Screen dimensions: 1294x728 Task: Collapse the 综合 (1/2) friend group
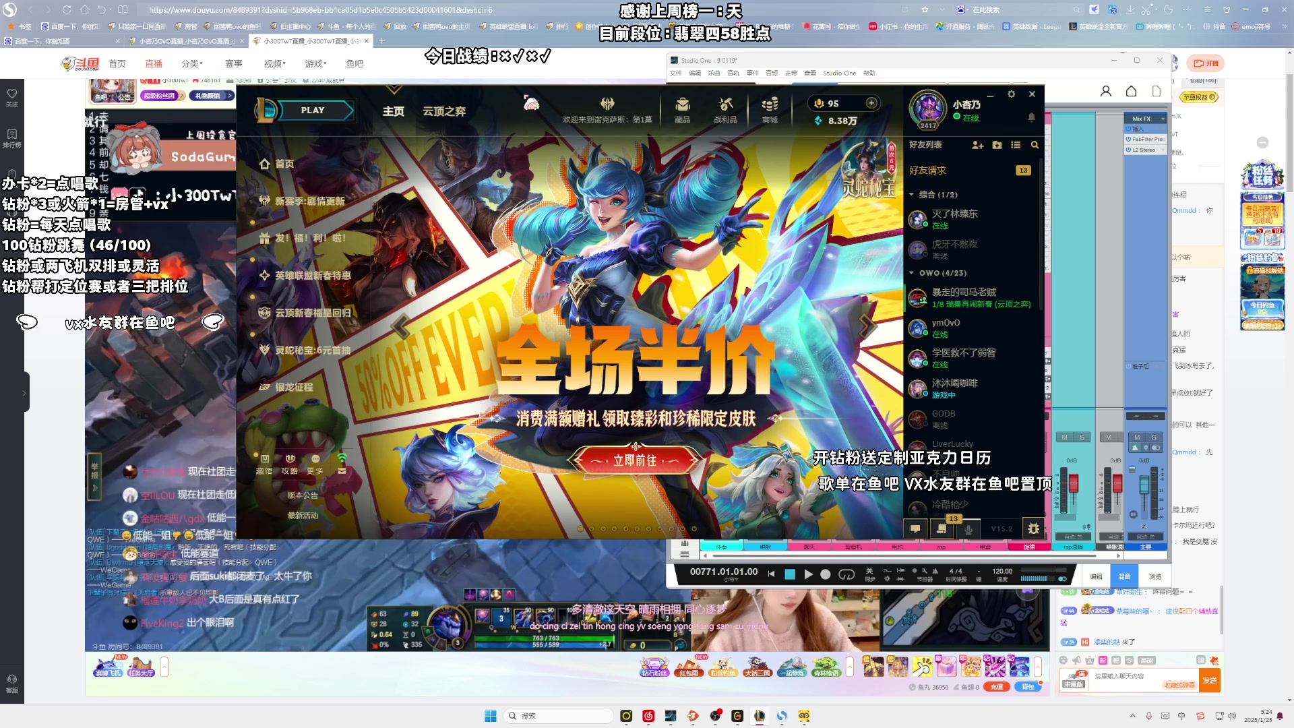click(912, 195)
